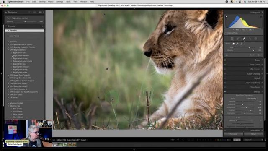This screenshot has width=268, height=151.
Task: Open vignette Style Color Priority dropdown
Action: coord(252,99)
